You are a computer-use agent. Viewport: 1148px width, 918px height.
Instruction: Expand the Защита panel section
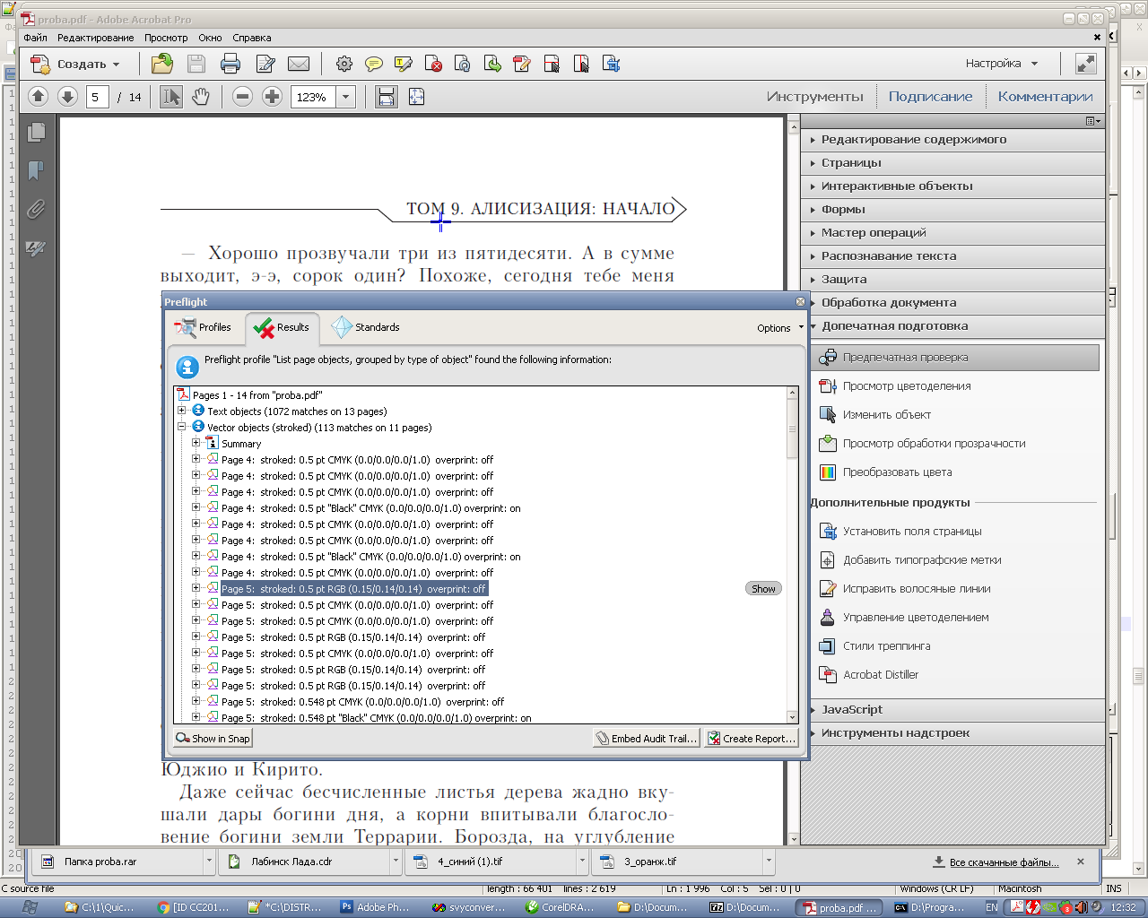click(x=843, y=280)
